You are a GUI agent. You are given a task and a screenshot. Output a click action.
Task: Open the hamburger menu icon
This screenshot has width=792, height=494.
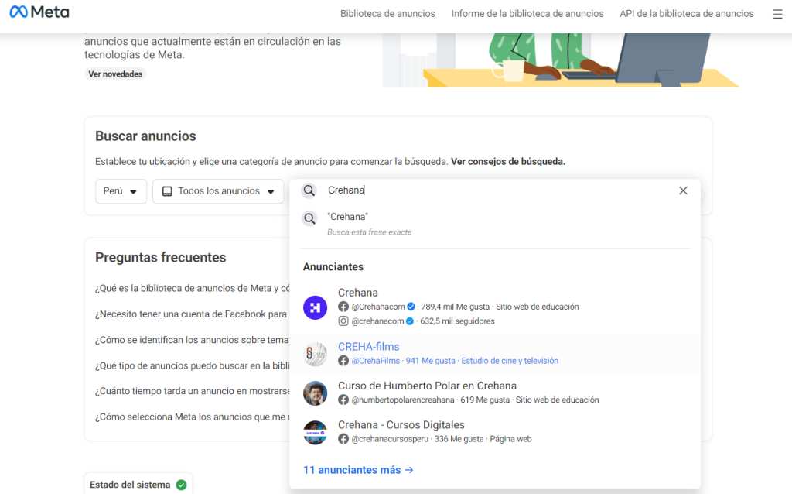pyautogui.click(x=777, y=14)
